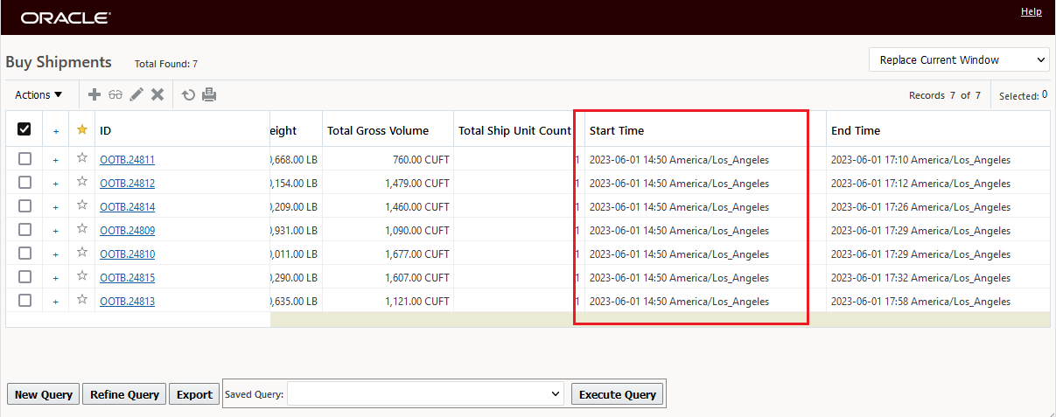The image size is (1056, 417).
Task: Select end time 2023-06-01 17:10 cell
Action: coord(938,160)
